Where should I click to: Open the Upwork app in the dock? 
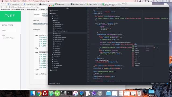(x=57, y=93)
